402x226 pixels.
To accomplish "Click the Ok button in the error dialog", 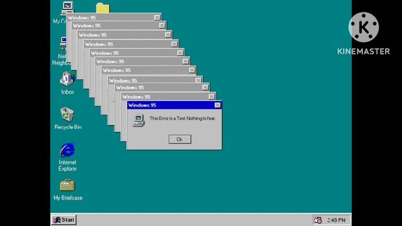I will [x=180, y=139].
